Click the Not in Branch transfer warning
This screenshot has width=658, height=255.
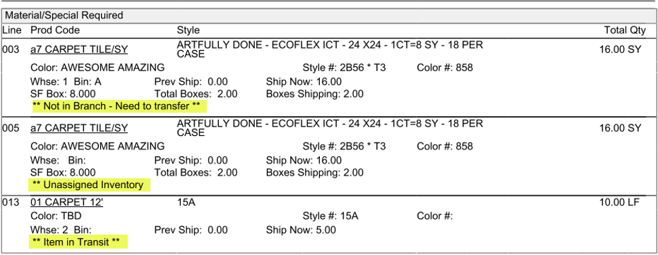(119, 106)
